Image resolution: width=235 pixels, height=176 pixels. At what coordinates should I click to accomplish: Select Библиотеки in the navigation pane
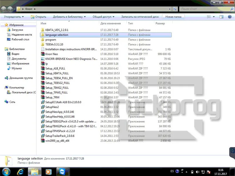coord(17,49)
